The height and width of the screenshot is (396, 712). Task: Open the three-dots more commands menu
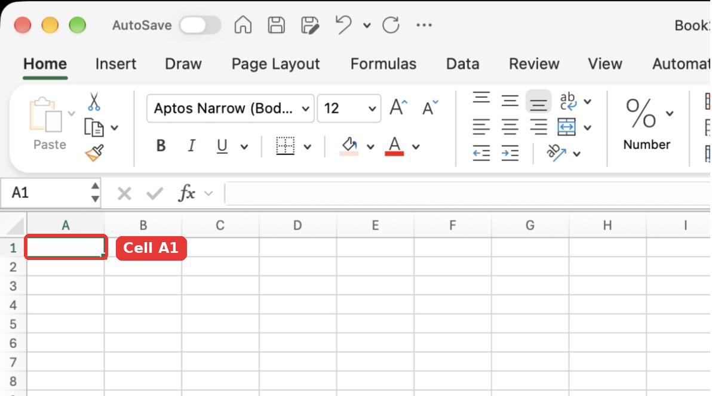(x=424, y=25)
